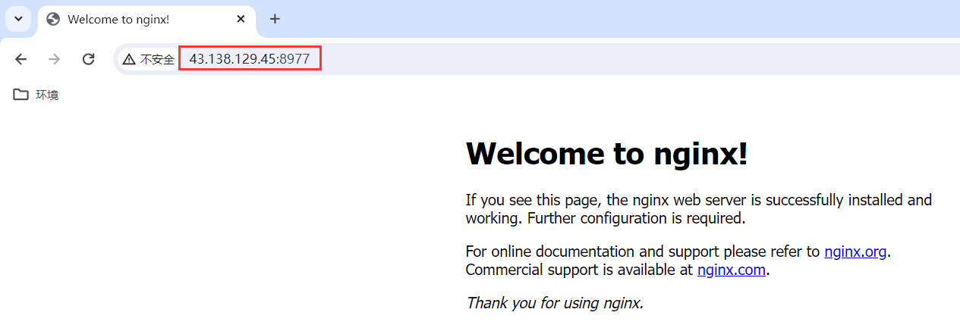
Task: Close the Welcome to nginx! tab
Action: pyautogui.click(x=241, y=19)
